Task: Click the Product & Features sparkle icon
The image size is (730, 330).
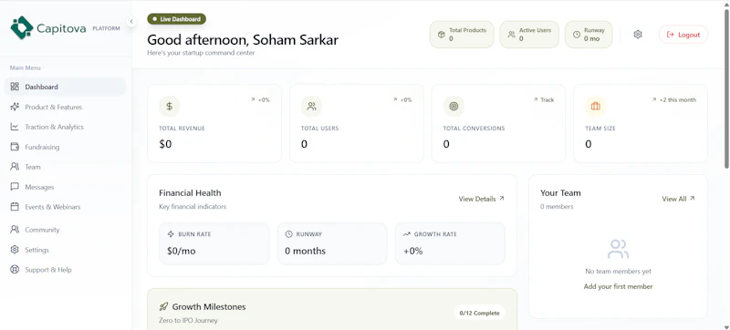Action: pyautogui.click(x=15, y=107)
